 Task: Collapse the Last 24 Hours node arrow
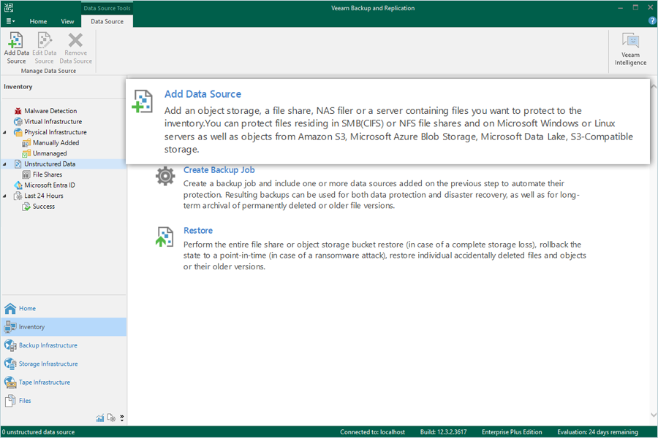pos(4,196)
